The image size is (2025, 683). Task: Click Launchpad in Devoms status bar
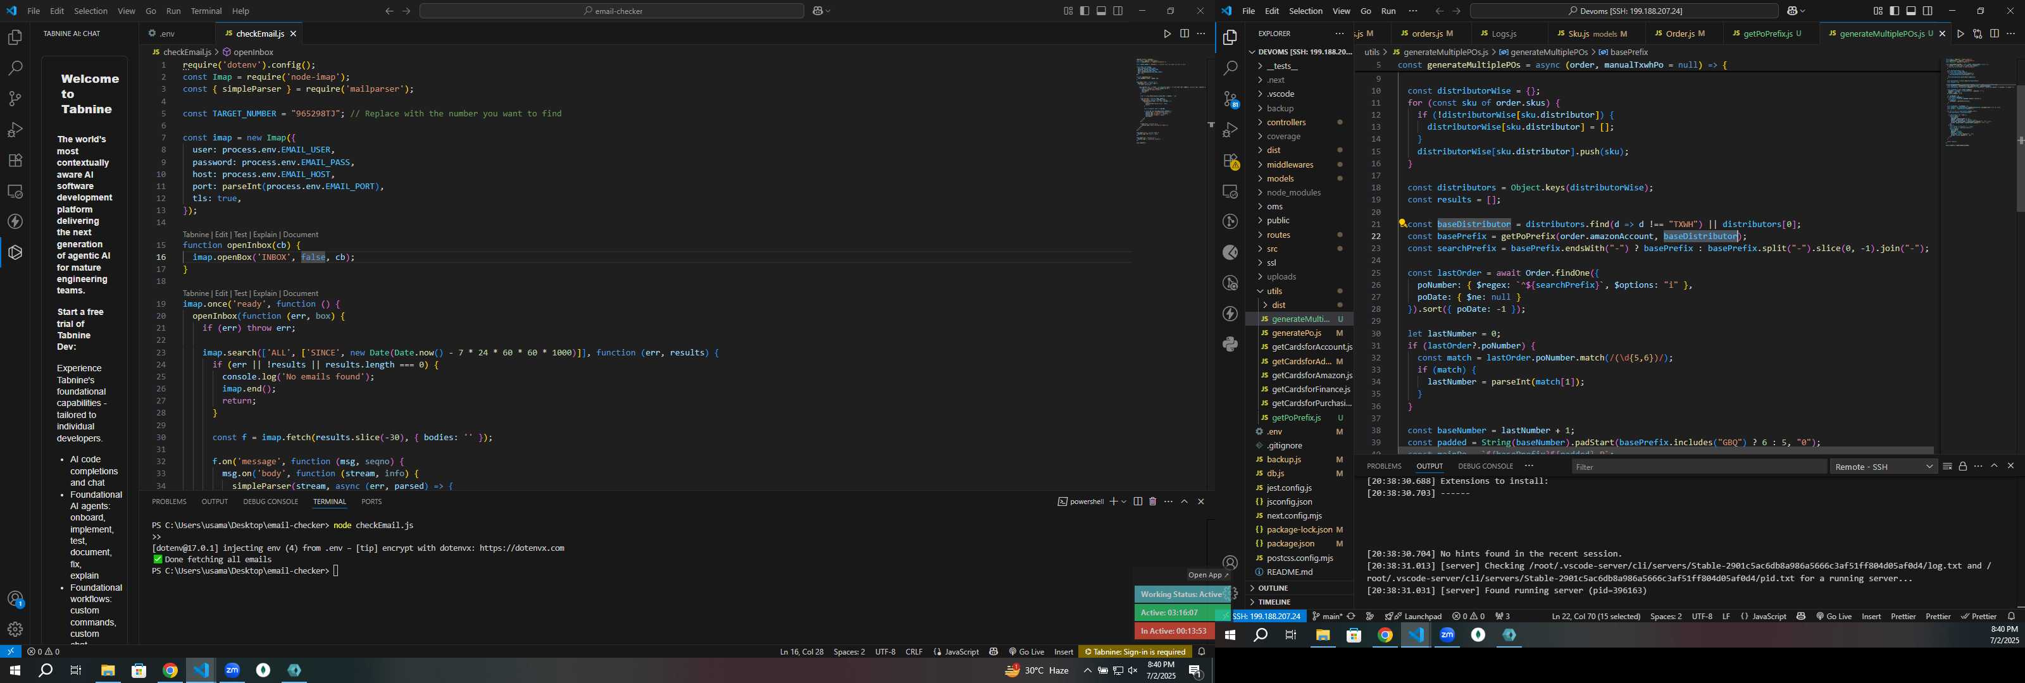click(1412, 616)
